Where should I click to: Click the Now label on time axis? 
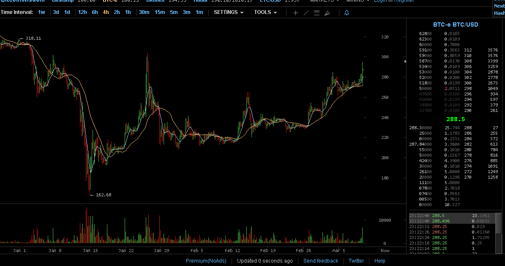point(385,250)
